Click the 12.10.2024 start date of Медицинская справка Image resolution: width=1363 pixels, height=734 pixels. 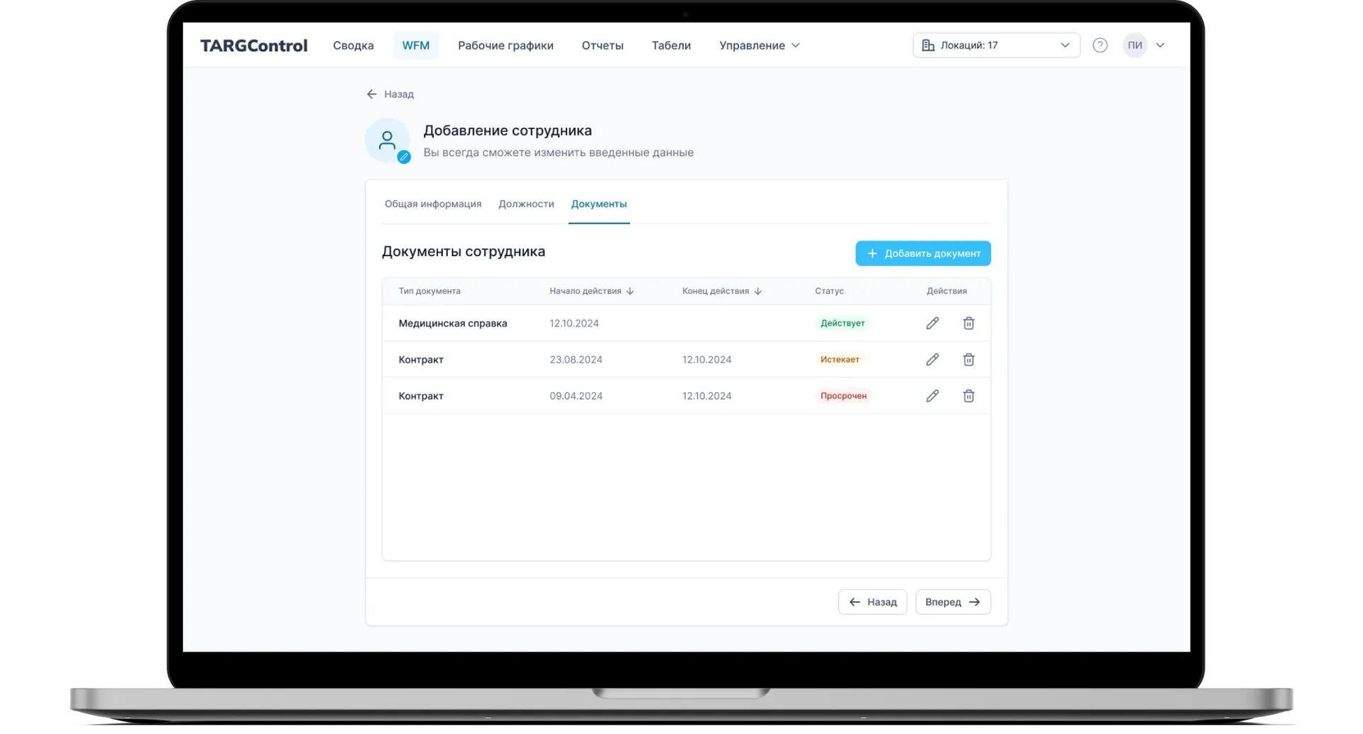[574, 323]
